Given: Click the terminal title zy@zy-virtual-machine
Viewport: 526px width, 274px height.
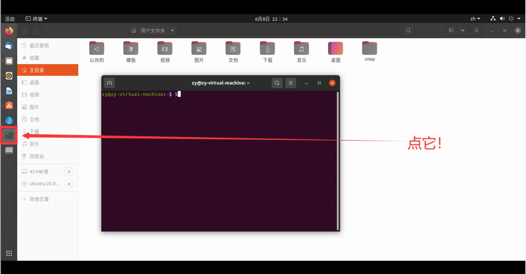Looking at the screenshot, I should point(221,83).
